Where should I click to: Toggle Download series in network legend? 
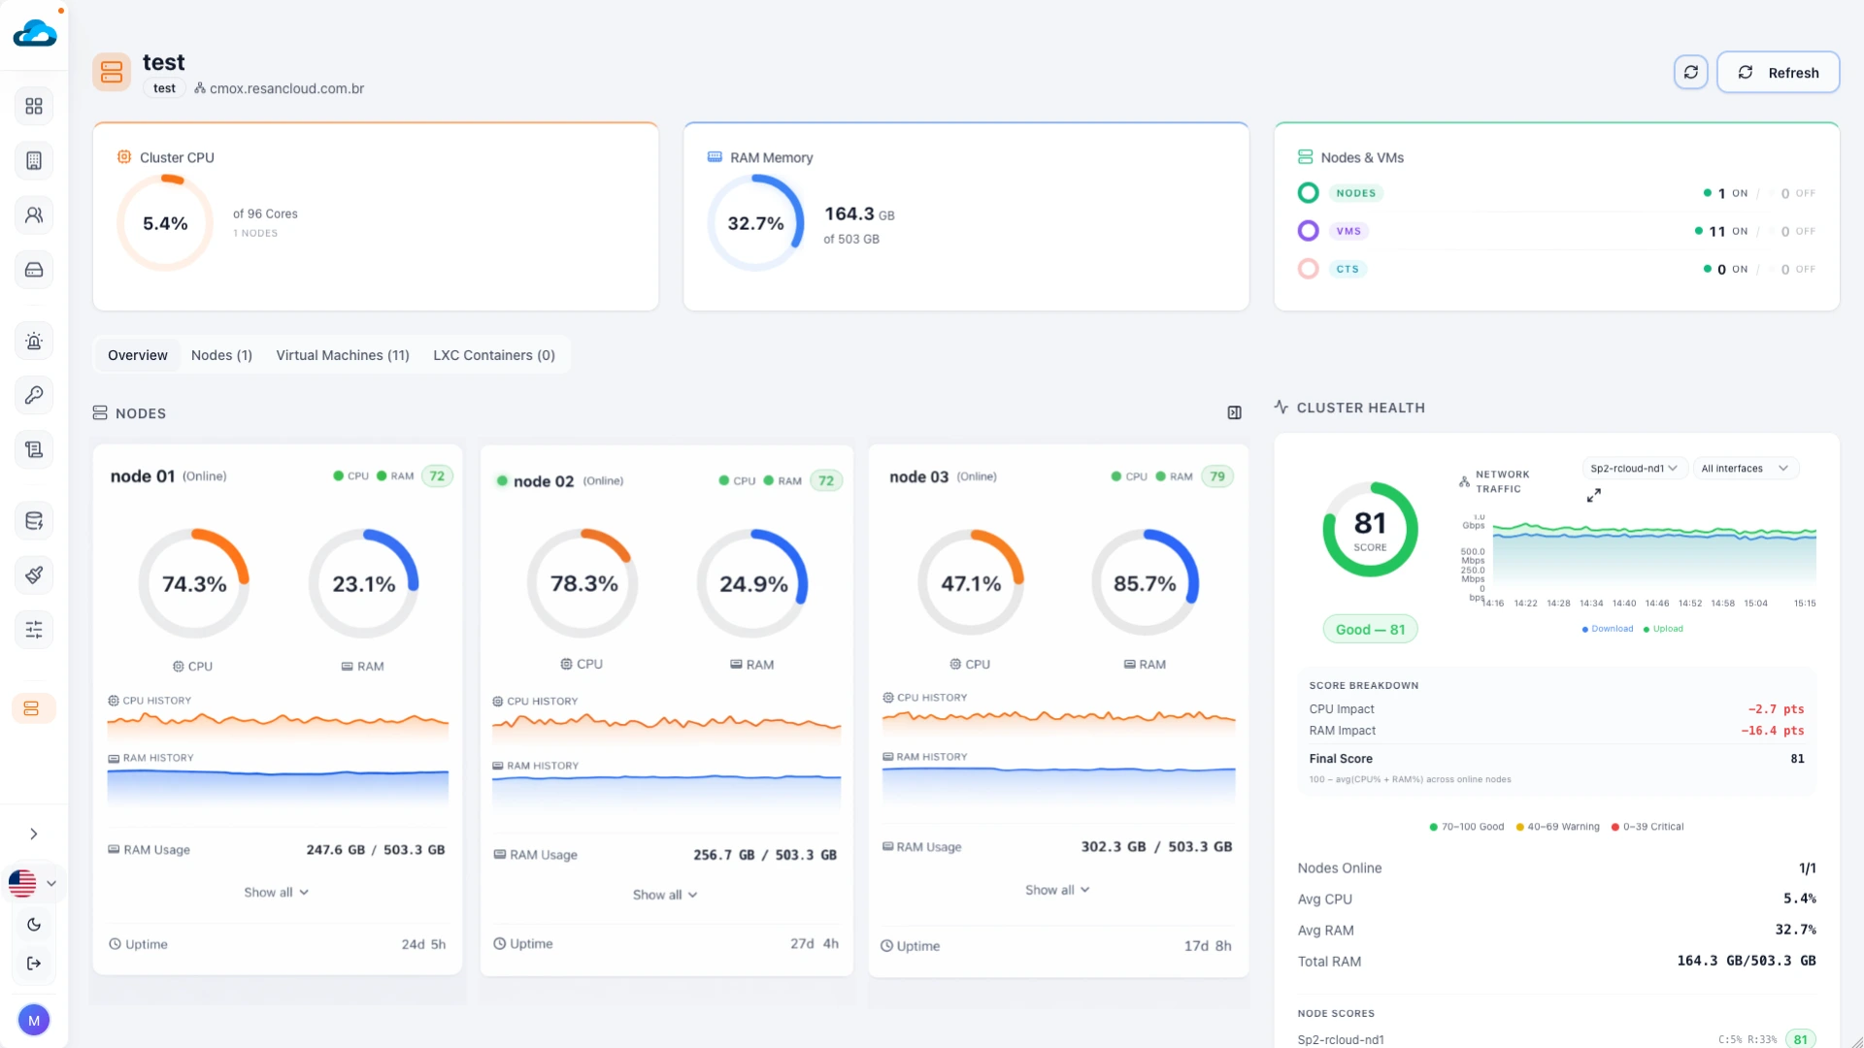1608,629
